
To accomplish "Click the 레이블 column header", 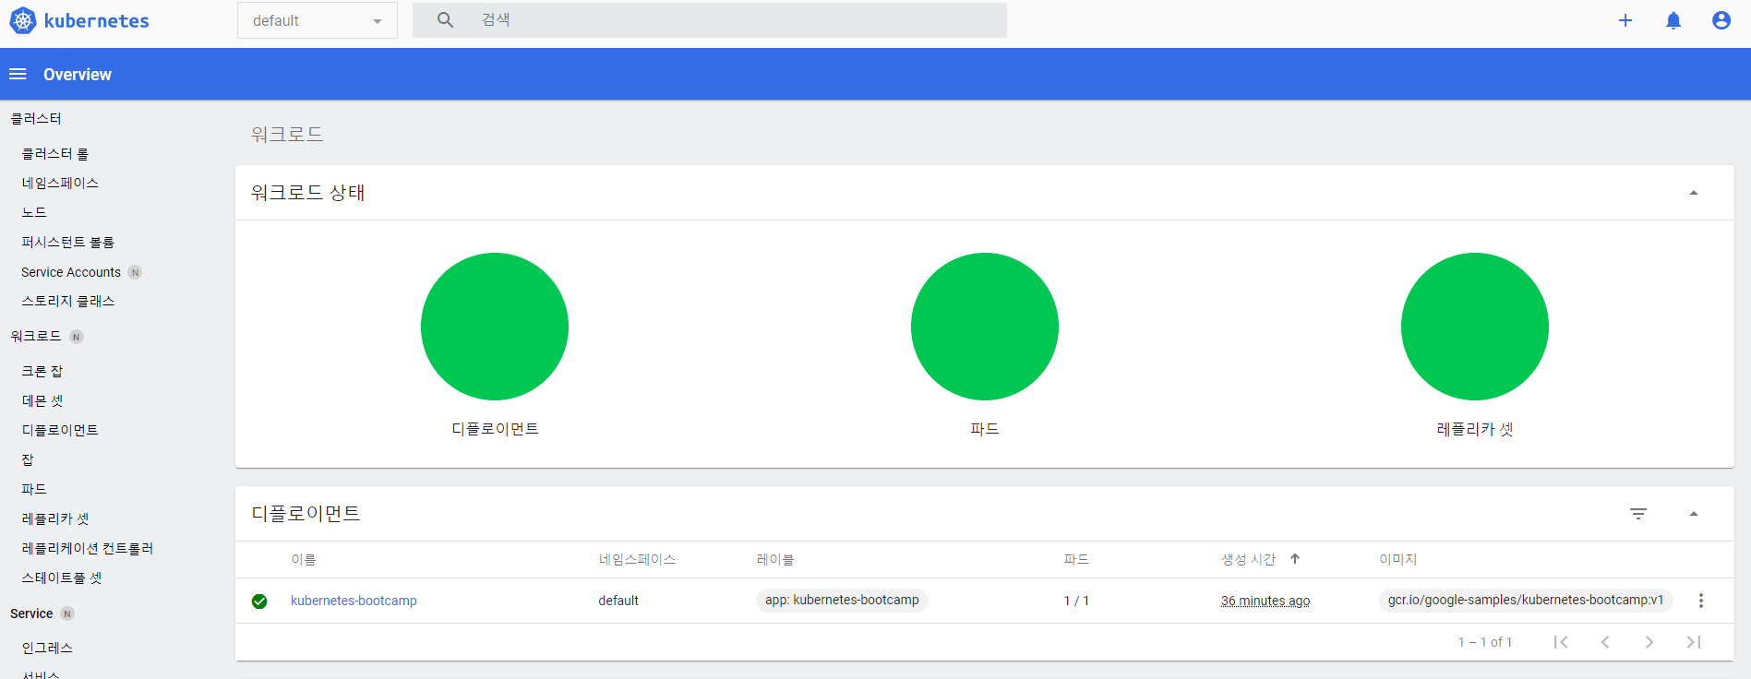I will [775, 559].
